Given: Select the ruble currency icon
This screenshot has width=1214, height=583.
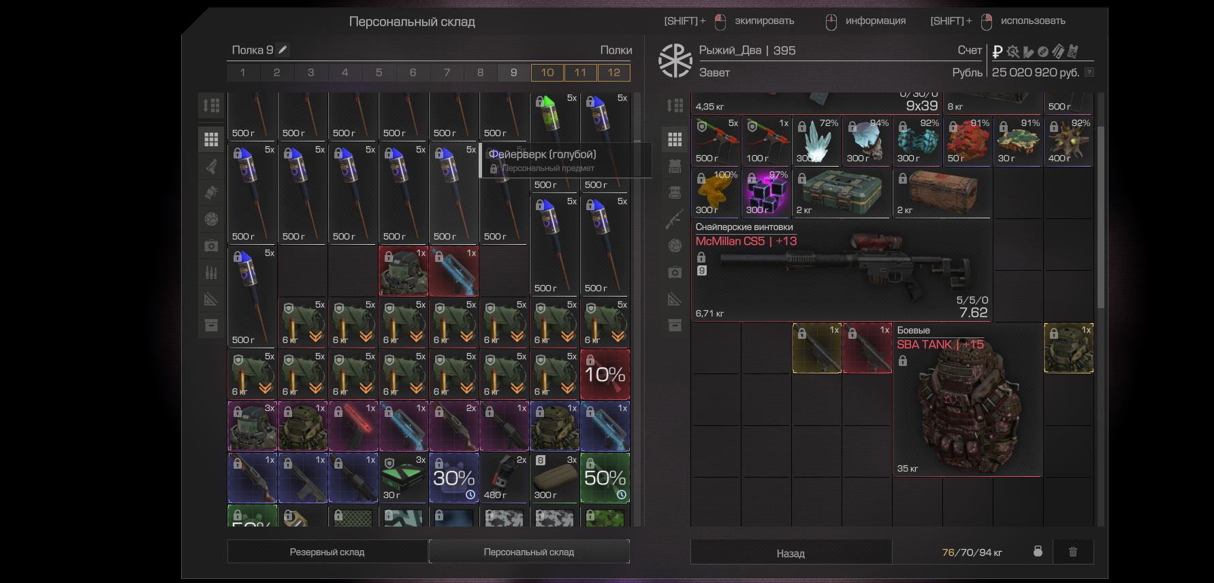Looking at the screenshot, I should pos(997,51).
